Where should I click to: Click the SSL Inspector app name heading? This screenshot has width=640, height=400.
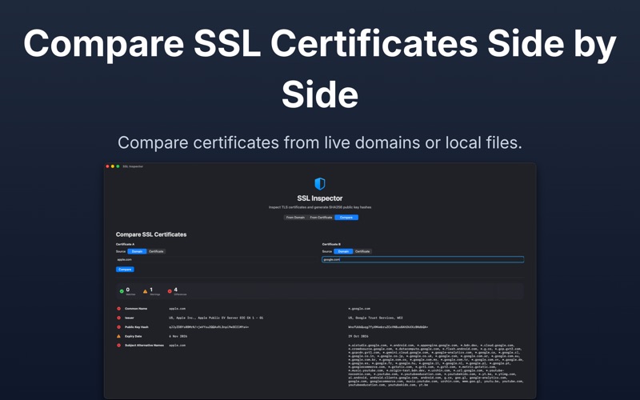tap(319, 198)
